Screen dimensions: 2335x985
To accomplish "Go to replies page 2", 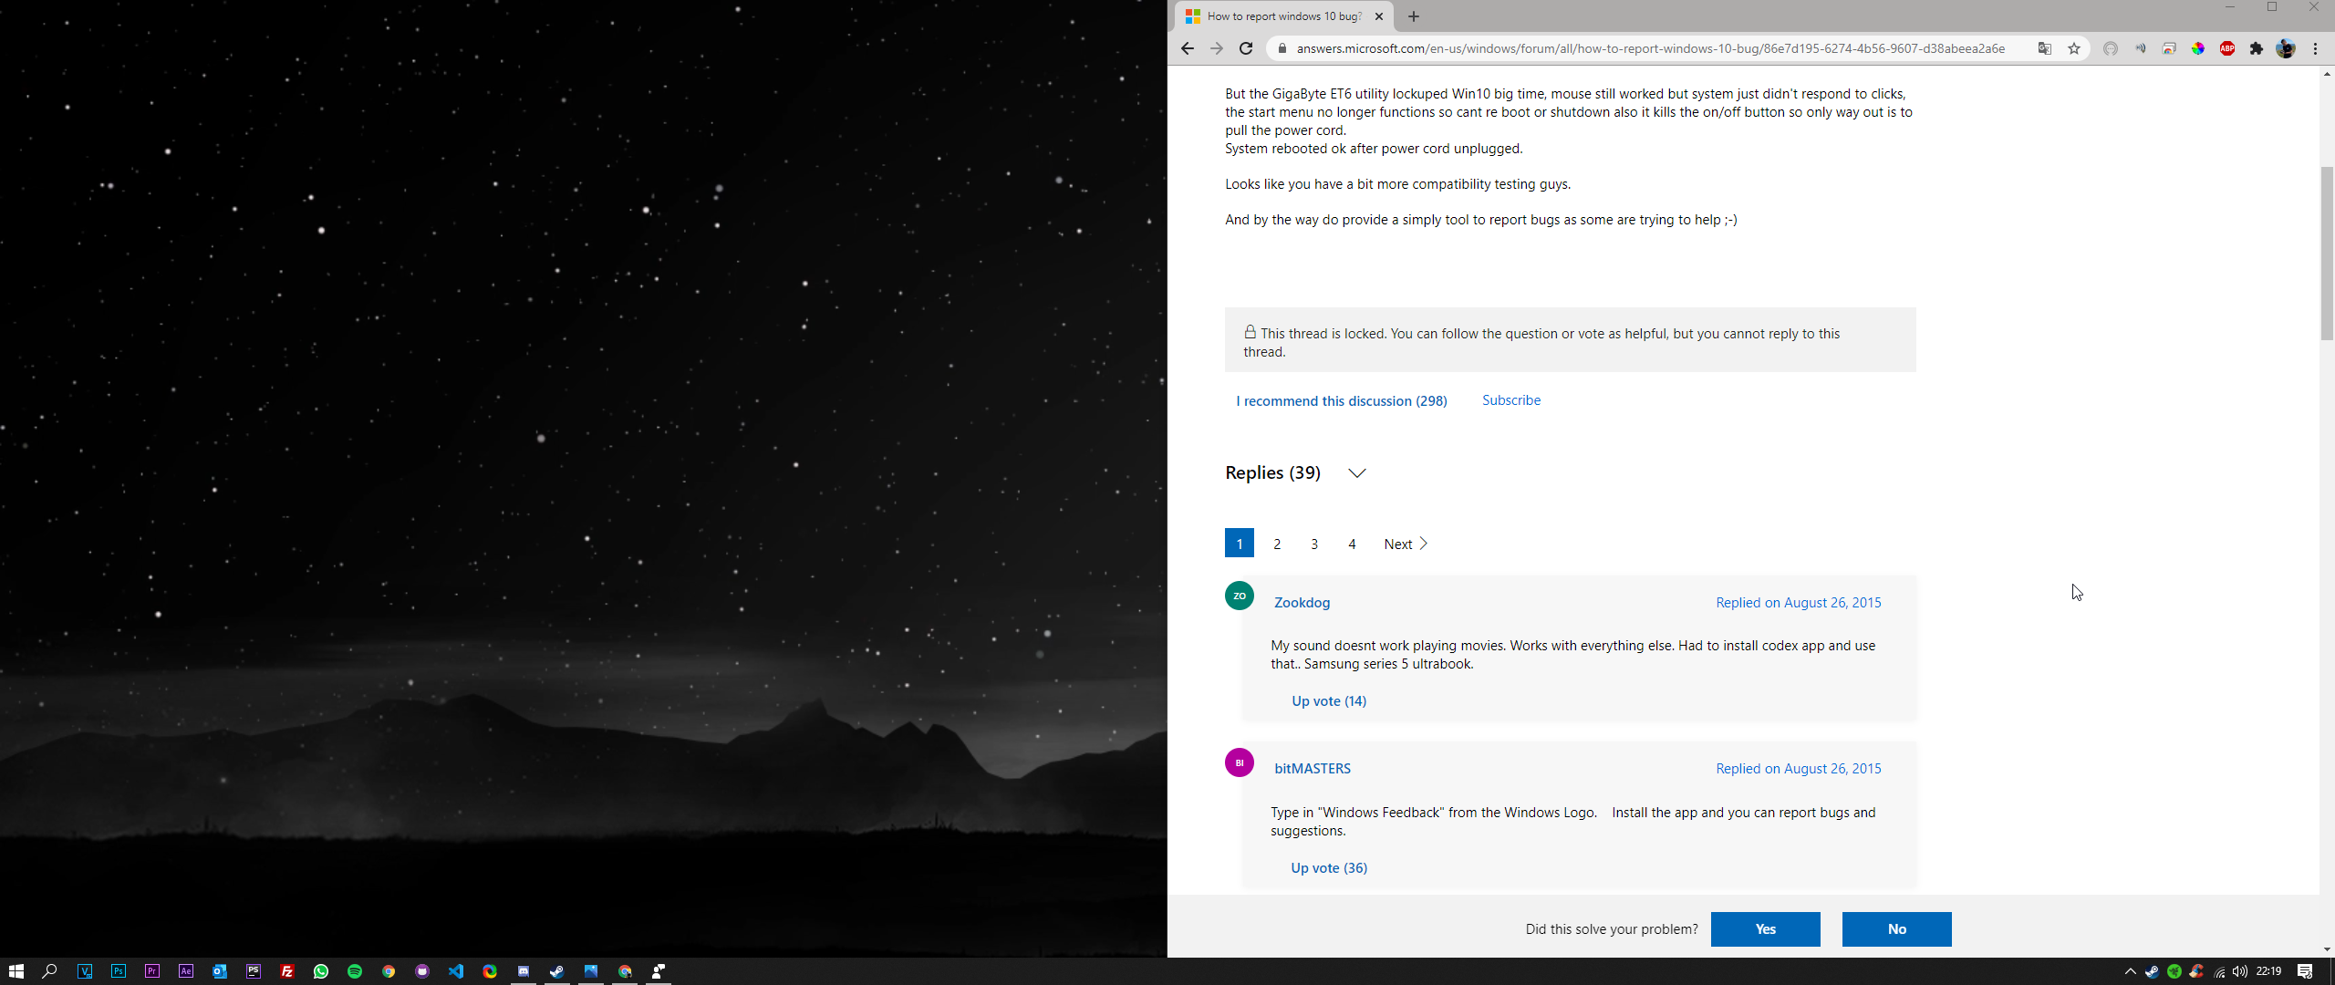I will click(1277, 544).
